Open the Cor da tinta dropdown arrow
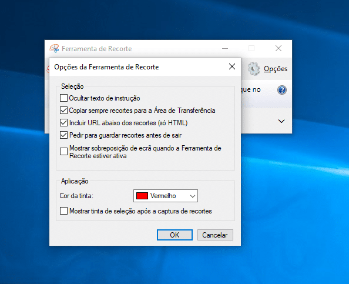This screenshot has width=349, height=284. click(x=193, y=196)
